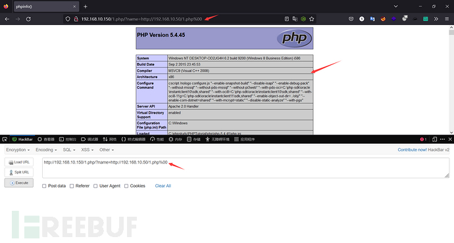Switch to the Application (应用程序) devtools tab
The image size is (454, 243).
point(244,139)
